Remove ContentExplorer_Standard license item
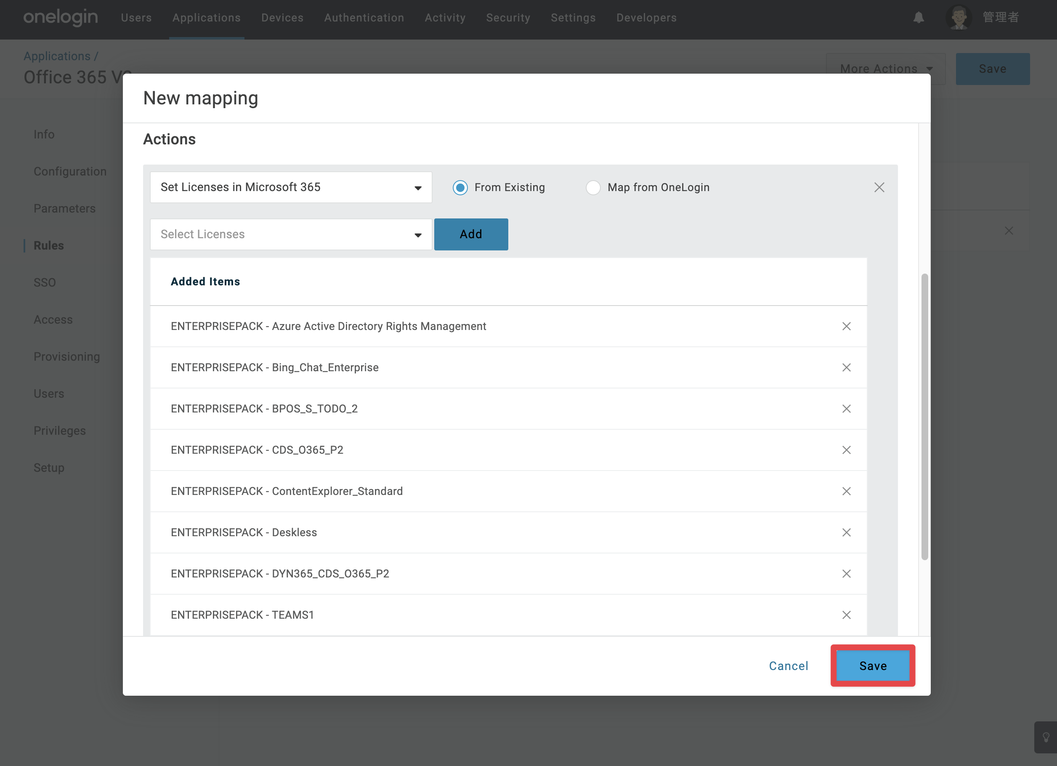The height and width of the screenshot is (766, 1057). click(846, 492)
